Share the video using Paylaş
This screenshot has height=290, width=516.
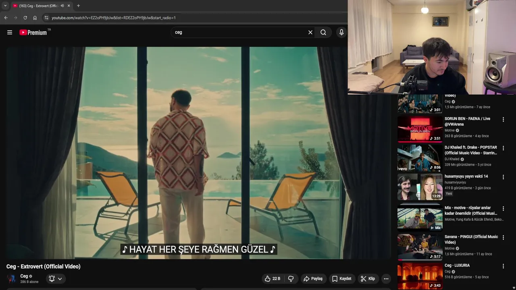[x=313, y=279]
